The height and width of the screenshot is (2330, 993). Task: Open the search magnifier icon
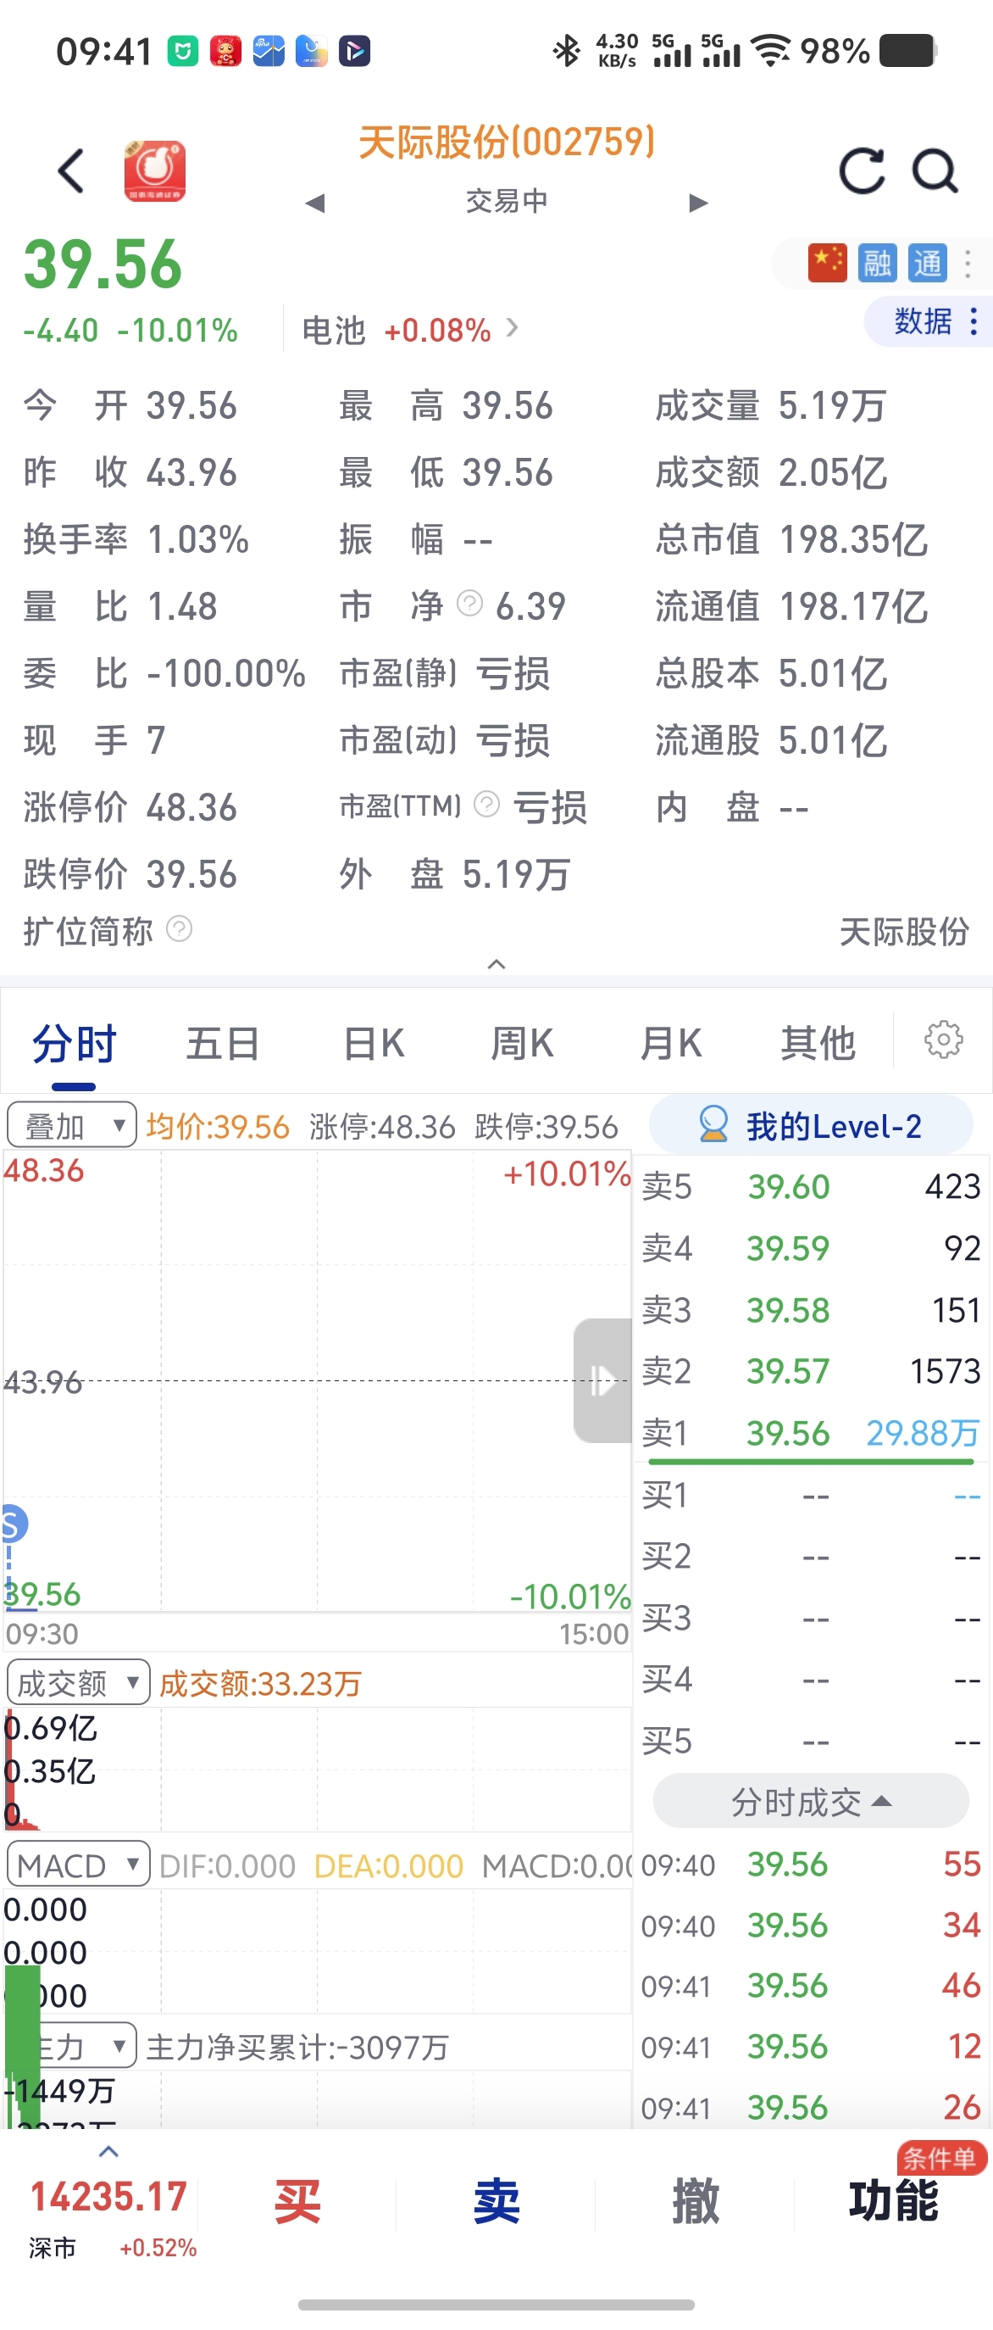pos(935,170)
